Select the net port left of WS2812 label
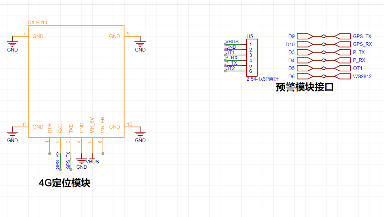Screen dimensions: 384x217 point(342,76)
